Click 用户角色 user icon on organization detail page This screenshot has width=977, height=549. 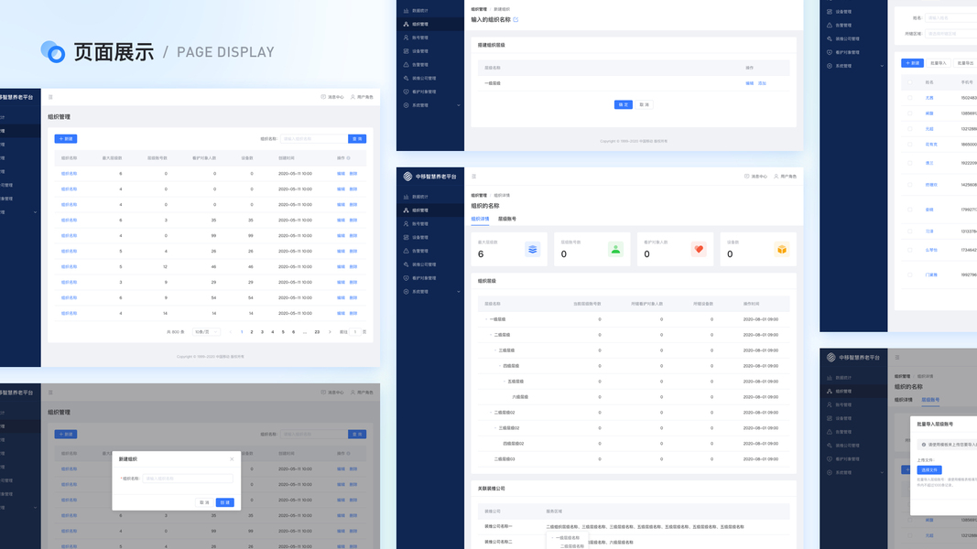[x=776, y=177]
